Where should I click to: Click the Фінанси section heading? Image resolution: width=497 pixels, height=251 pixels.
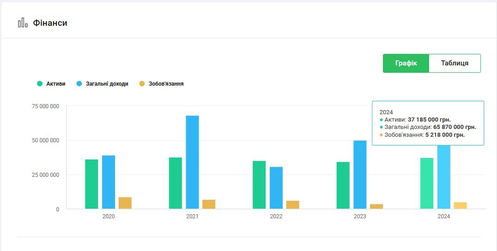[50, 23]
